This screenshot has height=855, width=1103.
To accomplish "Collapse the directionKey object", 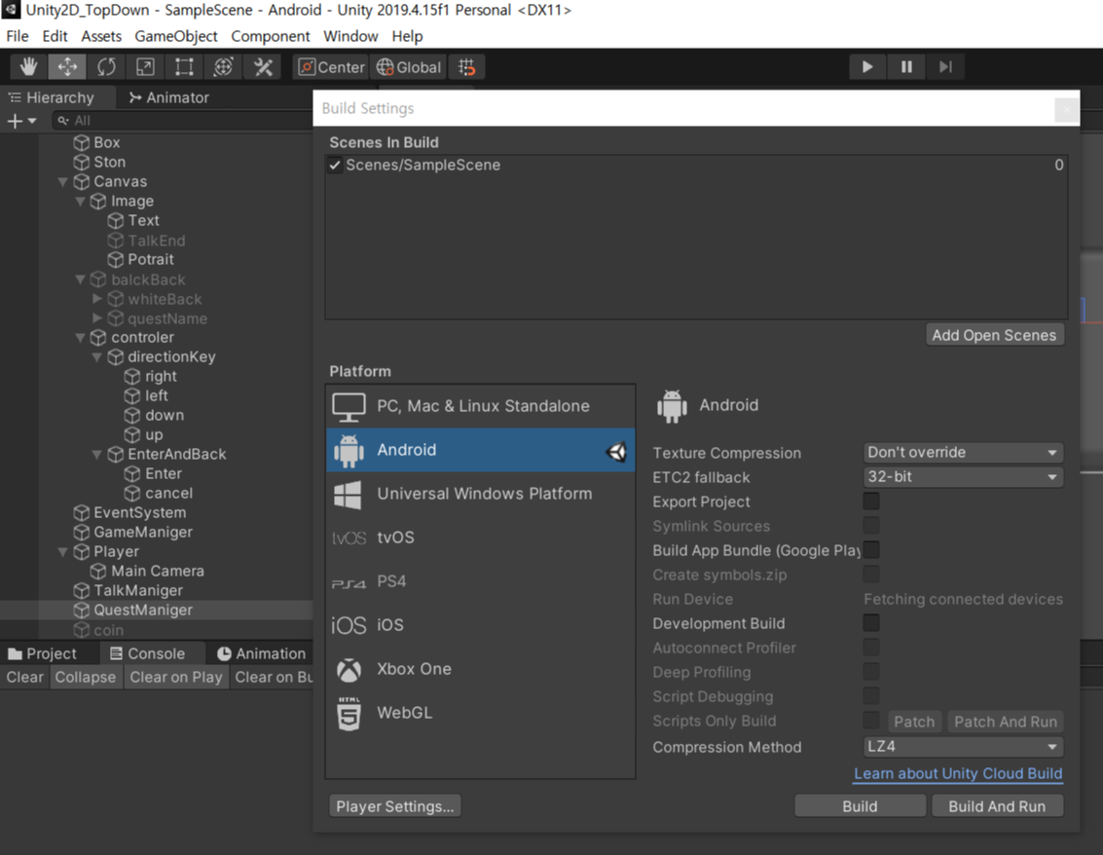I will [97, 357].
